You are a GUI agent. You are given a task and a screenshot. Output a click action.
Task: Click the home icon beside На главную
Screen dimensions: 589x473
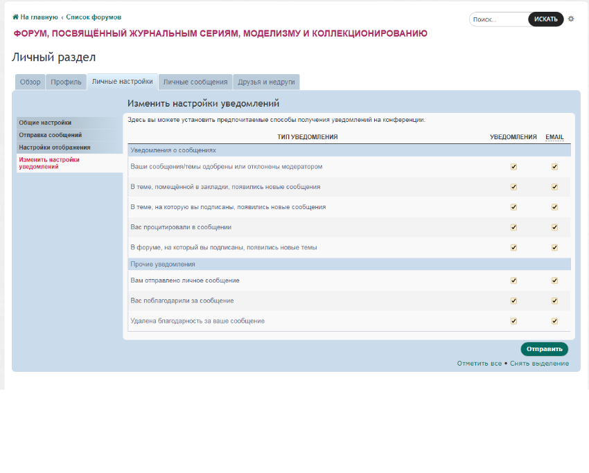(15, 17)
